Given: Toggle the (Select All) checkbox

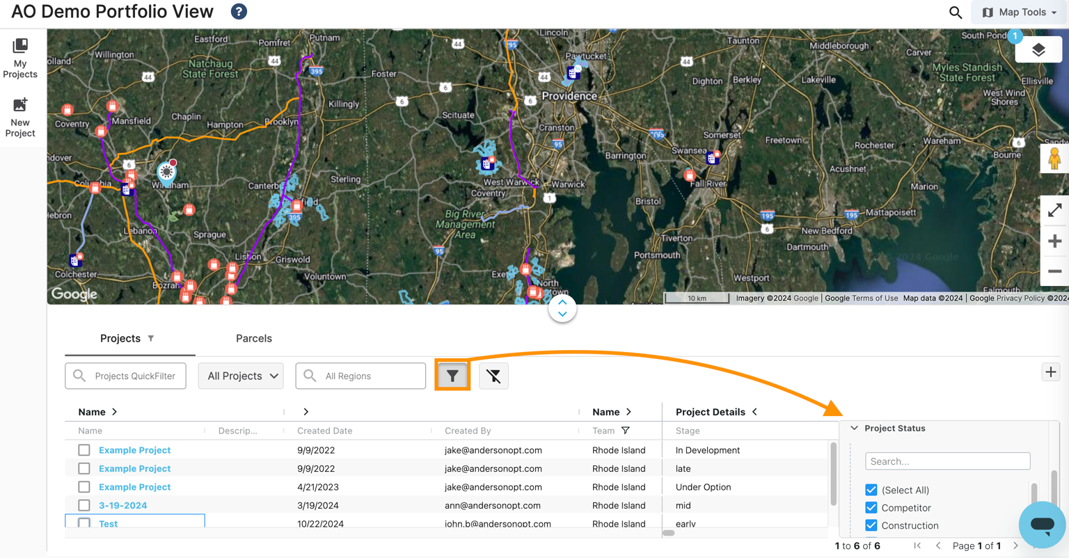Looking at the screenshot, I should click(x=871, y=490).
